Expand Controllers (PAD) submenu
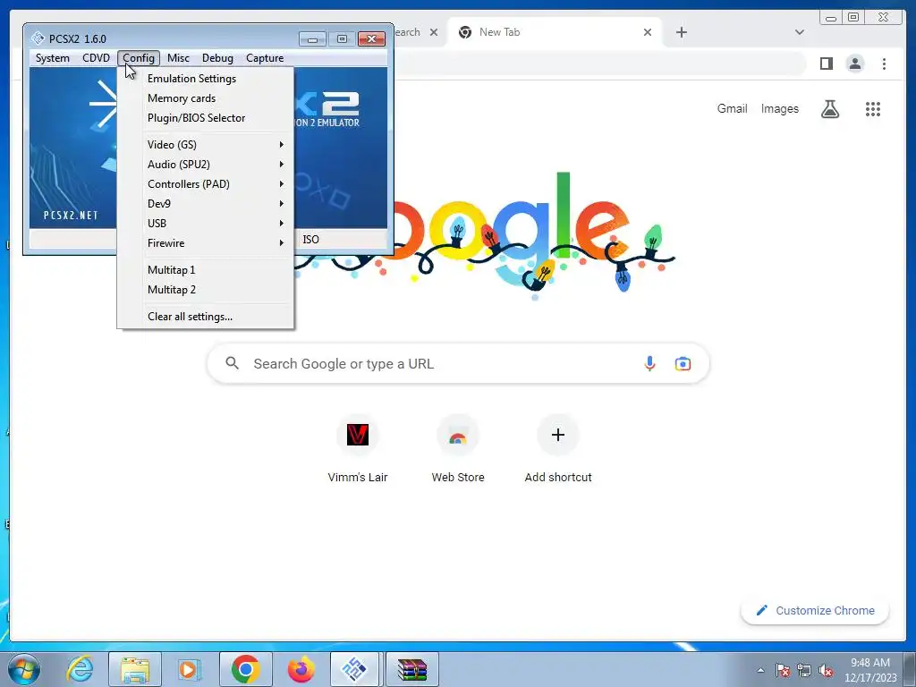The height and width of the screenshot is (687, 916). (x=205, y=184)
